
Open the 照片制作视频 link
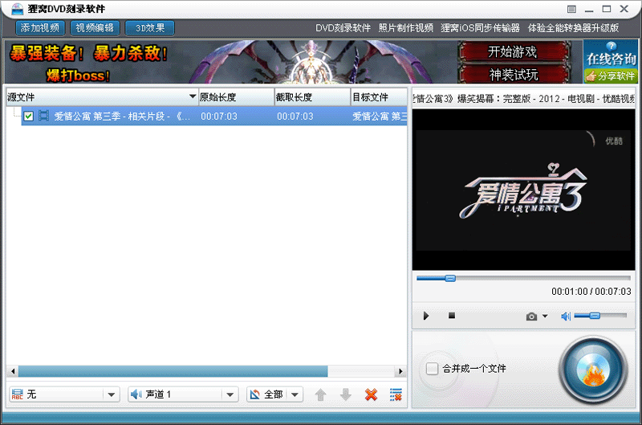click(406, 28)
